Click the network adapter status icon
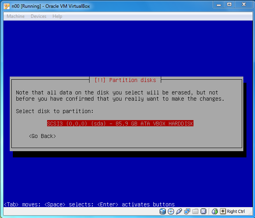This screenshot has height=218, width=255. (x=187, y=211)
